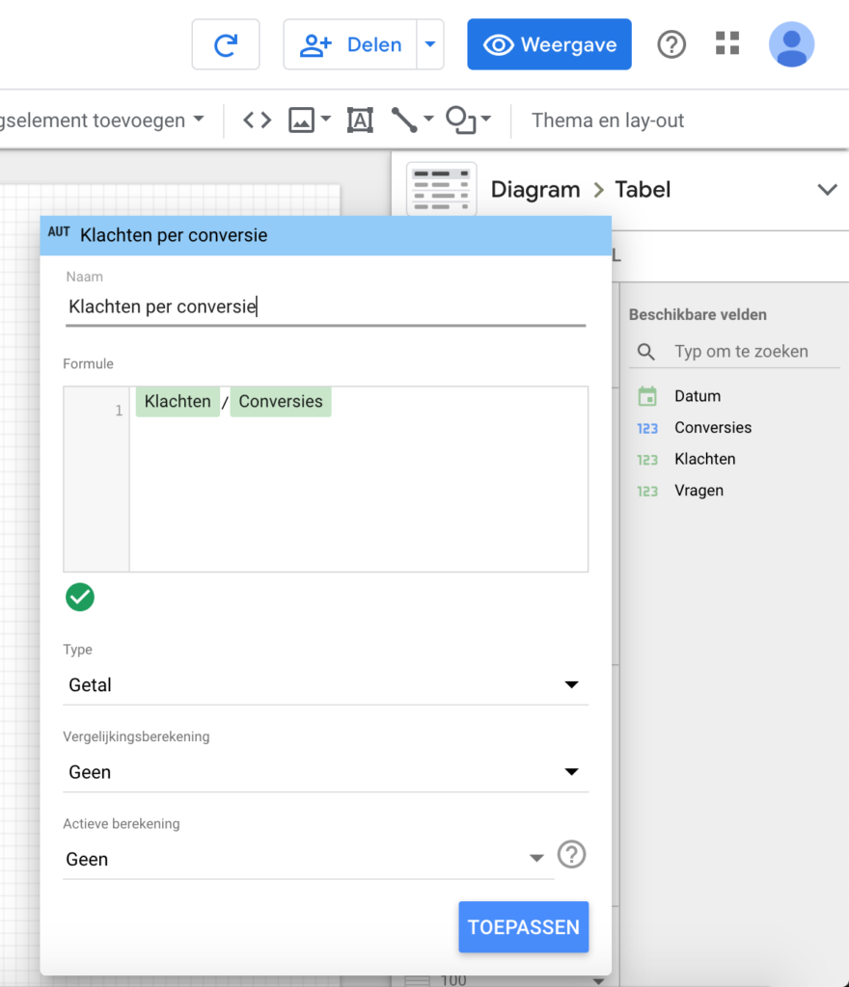Screen dimensions: 849x987
Task: Collapse the Diagram Tabel panel chevron
Action: pos(827,189)
